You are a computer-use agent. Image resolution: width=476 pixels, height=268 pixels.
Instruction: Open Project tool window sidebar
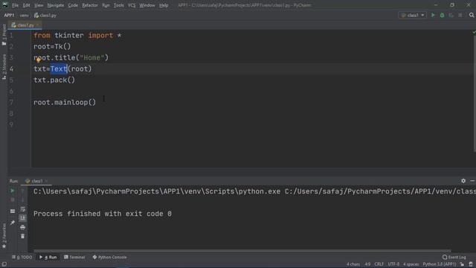(x=4, y=35)
